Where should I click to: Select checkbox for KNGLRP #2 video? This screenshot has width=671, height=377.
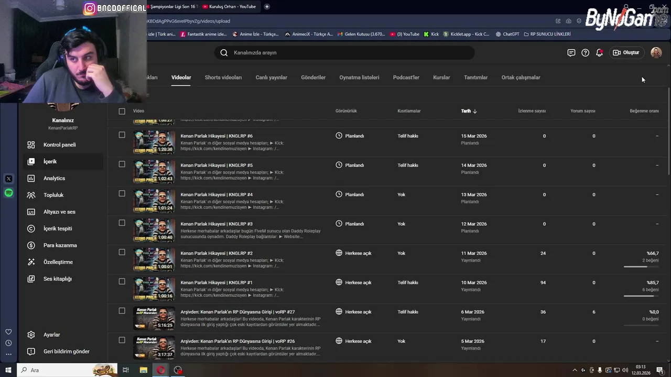tap(122, 252)
